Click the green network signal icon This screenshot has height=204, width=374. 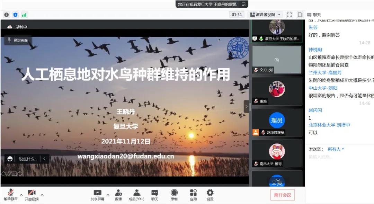(x=24, y=15)
